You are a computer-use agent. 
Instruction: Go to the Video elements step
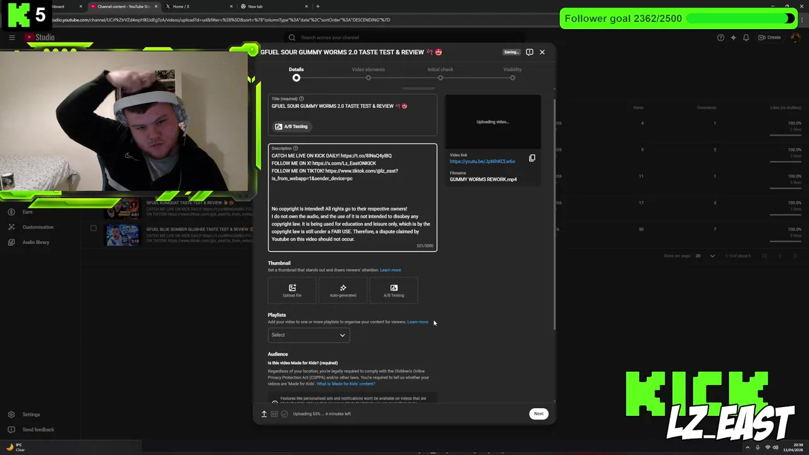368,73
